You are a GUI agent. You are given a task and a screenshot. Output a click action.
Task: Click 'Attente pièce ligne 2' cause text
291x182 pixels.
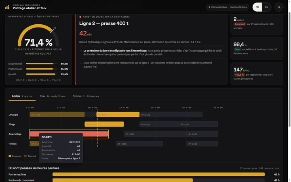coord(69,159)
